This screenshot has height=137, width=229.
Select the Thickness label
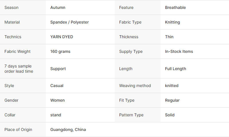[x=129, y=37]
